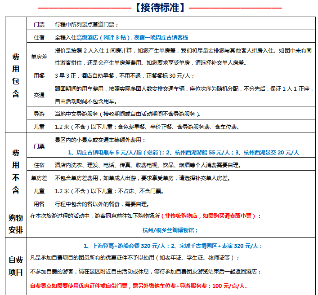The width and height of the screenshot is (318, 295).
Task: Select the 导游 label cell
Action: click(x=39, y=114)
